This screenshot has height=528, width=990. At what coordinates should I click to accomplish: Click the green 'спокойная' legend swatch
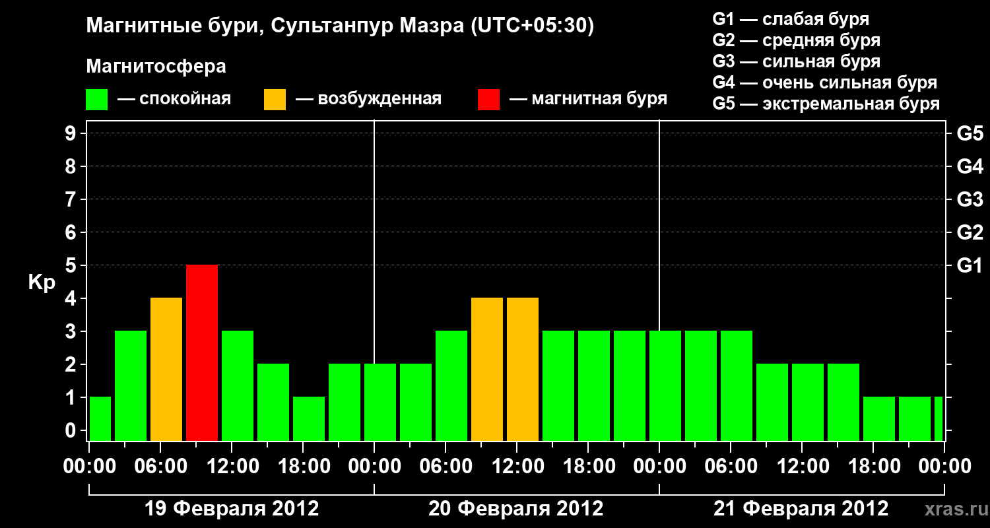point(97,100)
